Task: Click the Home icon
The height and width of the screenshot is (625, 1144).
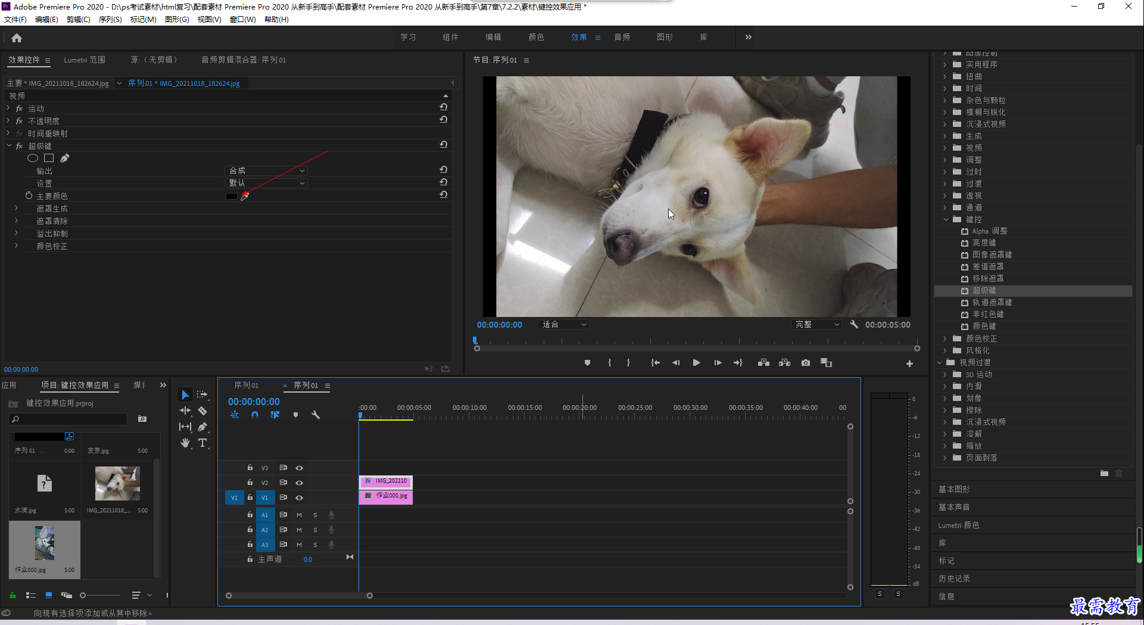Action: [x=17, y=38]
